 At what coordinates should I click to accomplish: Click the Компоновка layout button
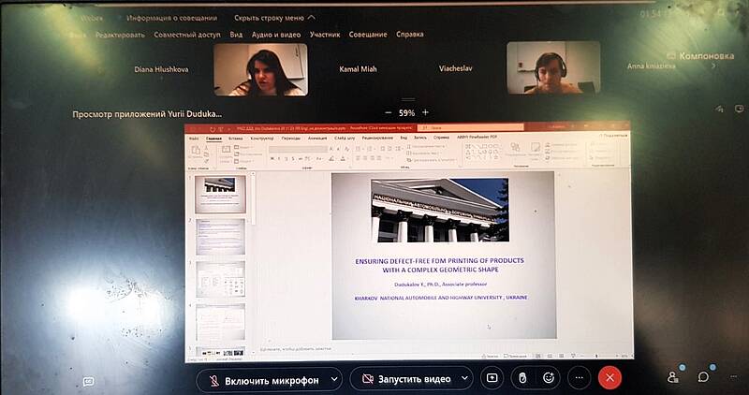pyautogui.click(x=700, y=56)
